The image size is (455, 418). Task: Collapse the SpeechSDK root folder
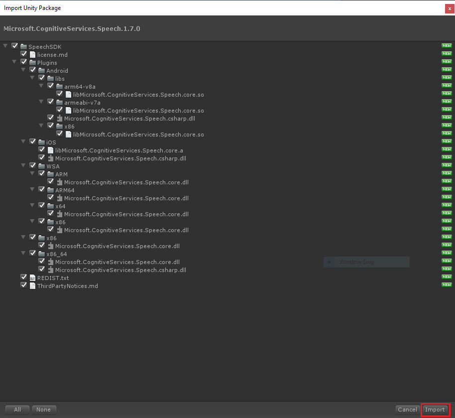[5, 46]
